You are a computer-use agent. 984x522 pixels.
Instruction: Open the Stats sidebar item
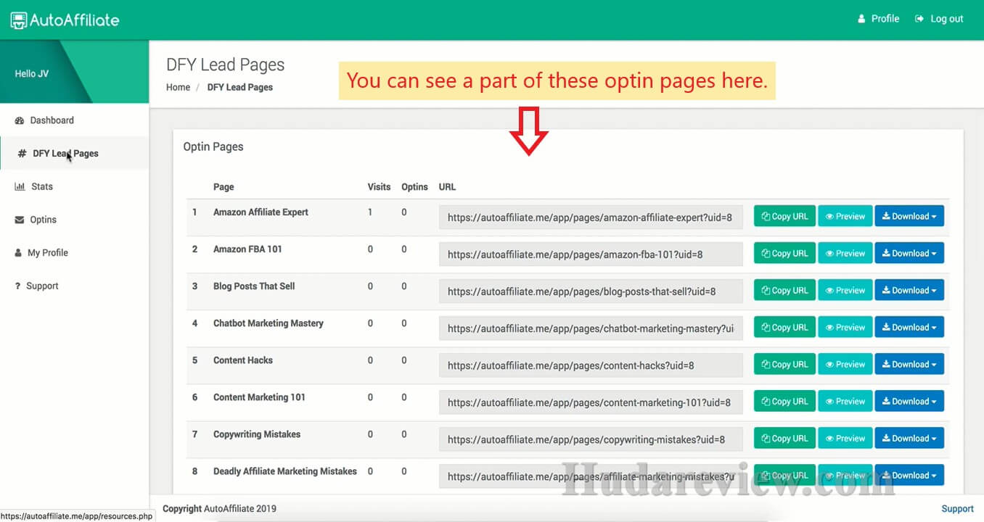34,186
